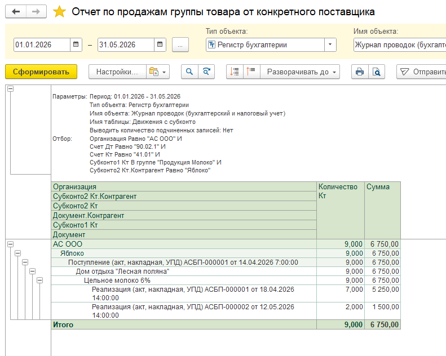This screenshot has height=356, width=446.
Task: Open the Разворачивать до dropdown
Action: coord(300,72)
